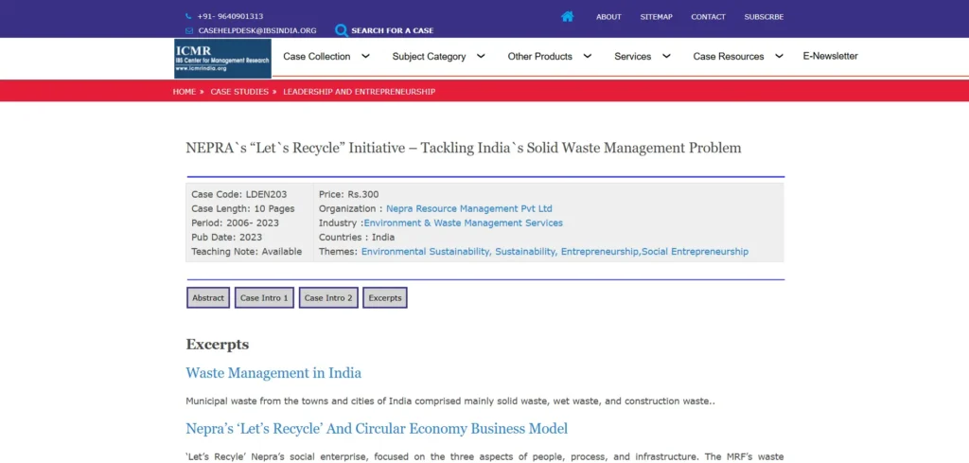Open the Services menu
Viewport: 969px width, 463px height.
633,56
